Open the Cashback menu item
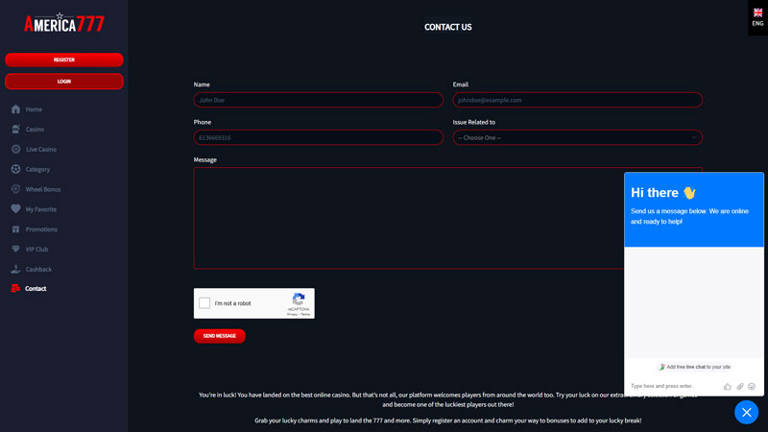This screenshot has height=432, width=768. (x=38, y=270)
